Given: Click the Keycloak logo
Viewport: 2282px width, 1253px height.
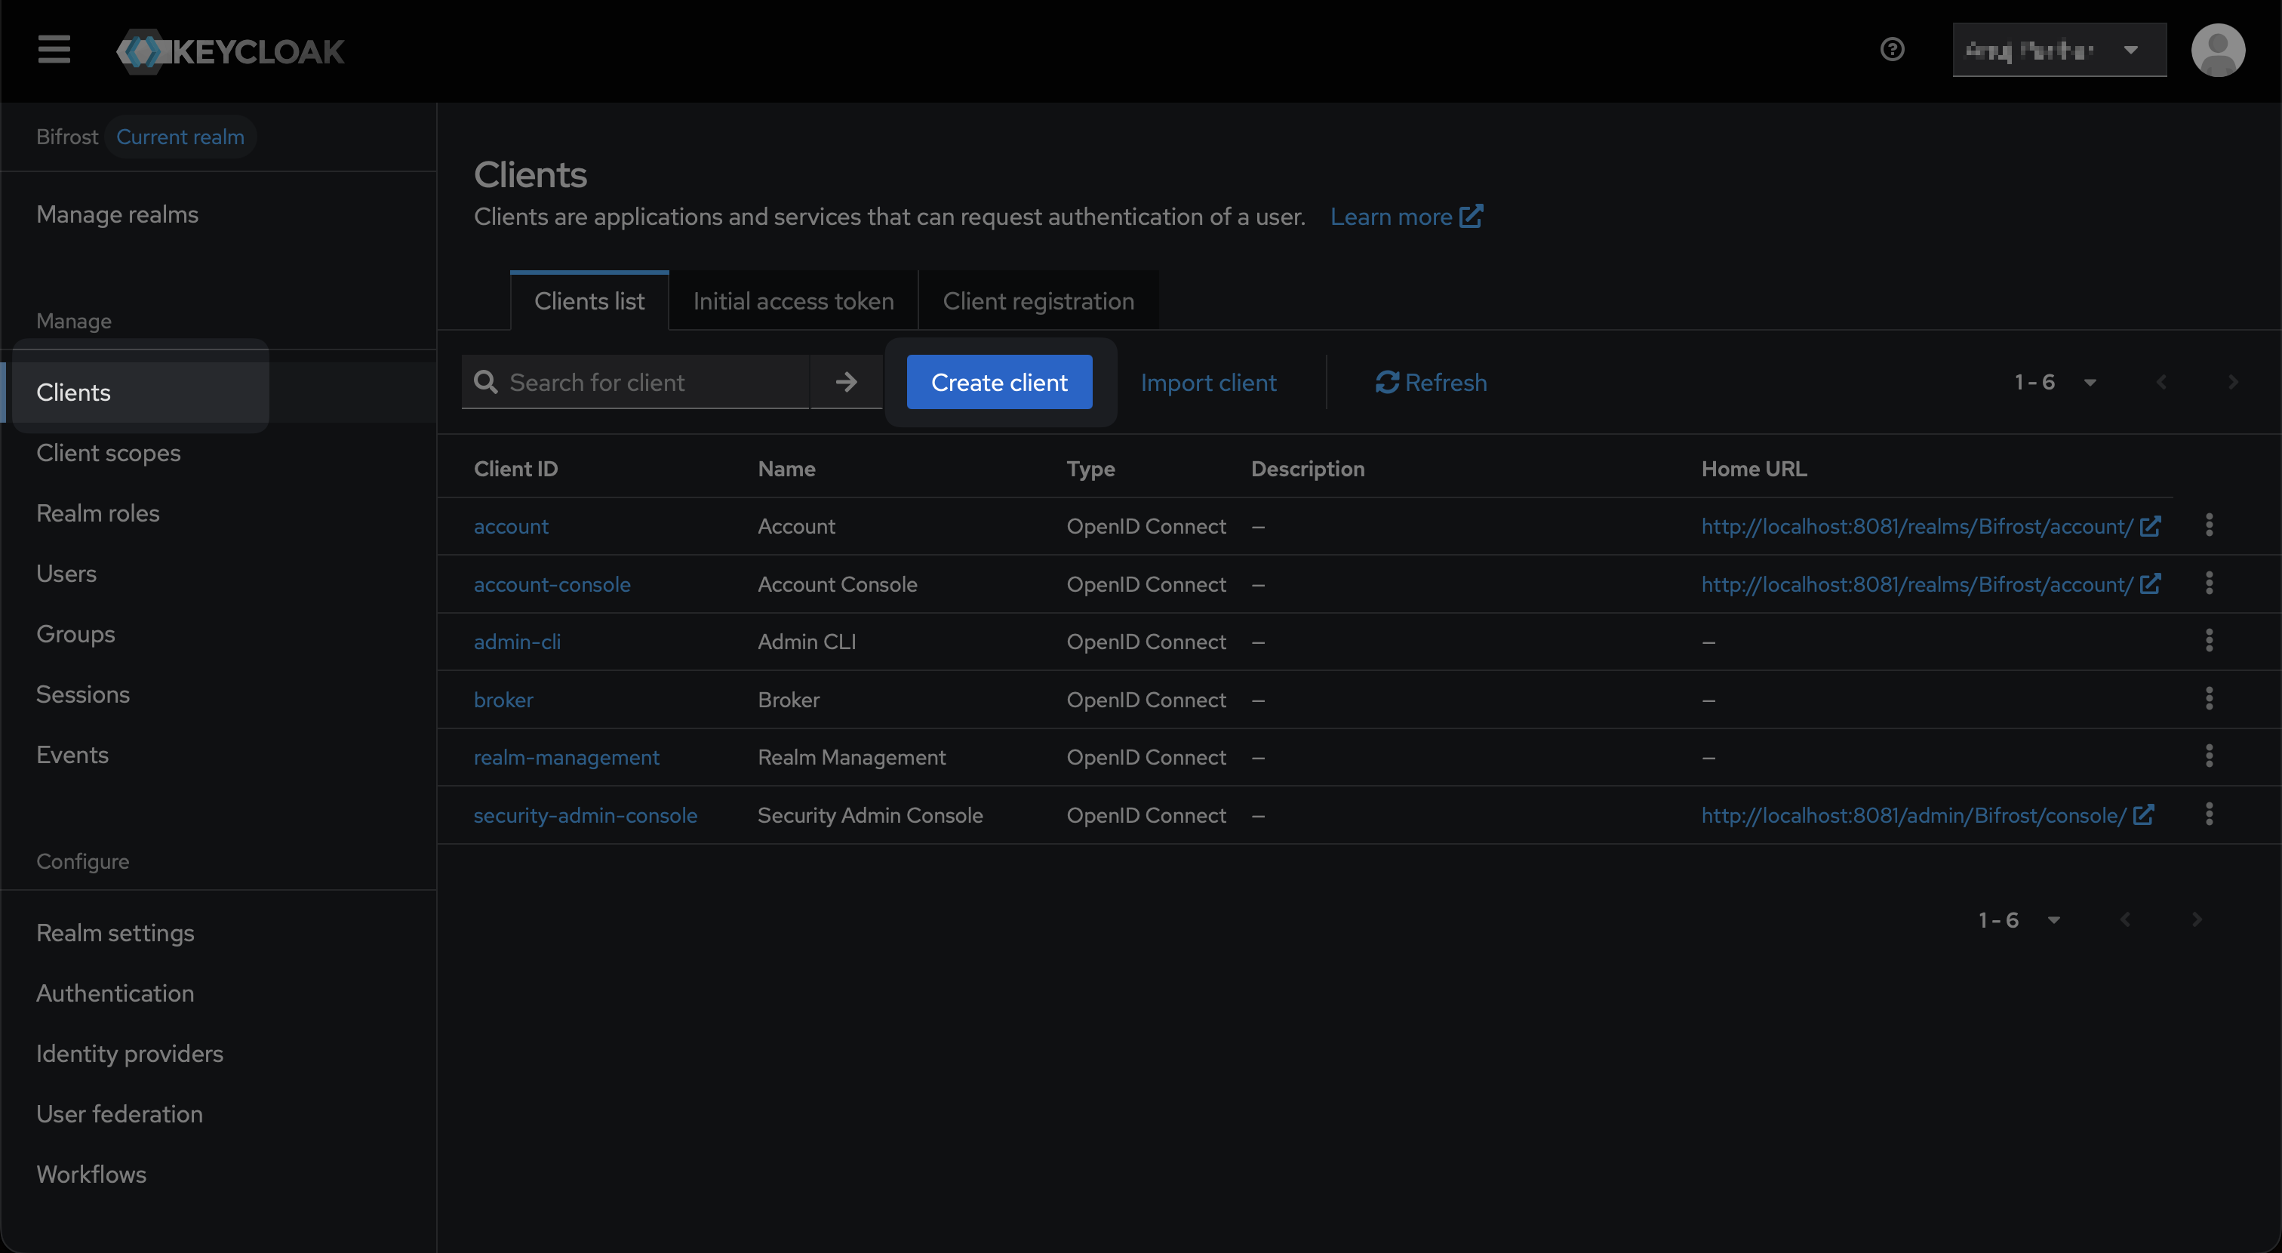Looking at the screenshot, I should point(230,51).
